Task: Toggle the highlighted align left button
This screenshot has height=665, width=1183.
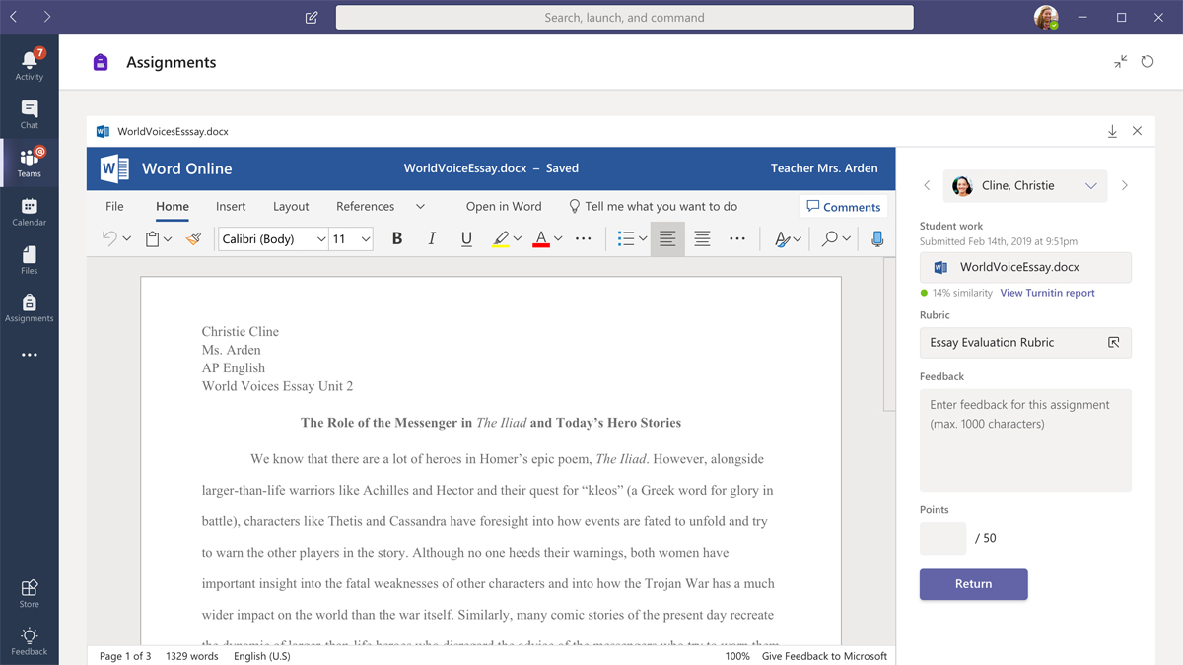Action: [667, 238]
